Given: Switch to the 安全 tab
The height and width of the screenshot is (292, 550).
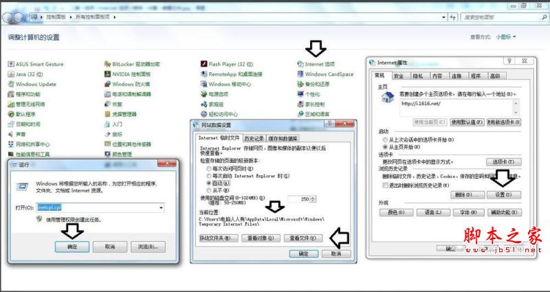Looking at the screenshot, I should pyautogui.click(x=399, y=76).
